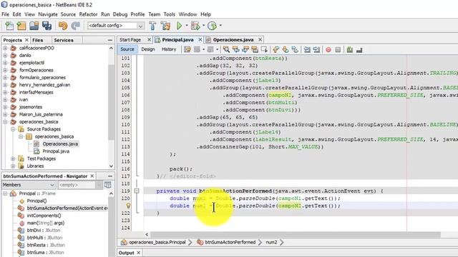Select Principal.java in project tree
The width and height of the screenshot is (458, 257).
pyautogui.click(x=56, y=151)
